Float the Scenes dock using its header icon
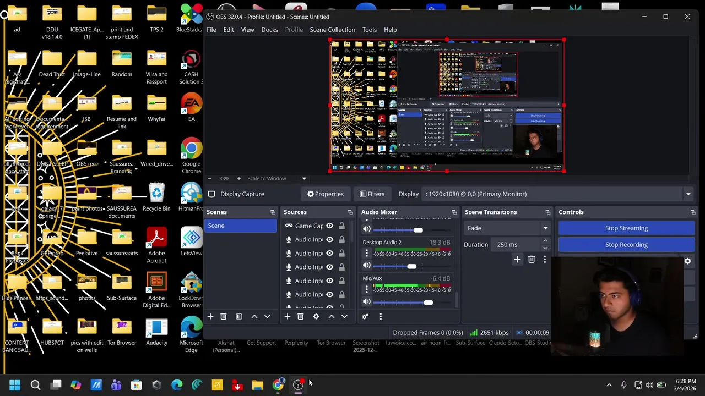This screenshot has width=705, height=396. (273, 212)
